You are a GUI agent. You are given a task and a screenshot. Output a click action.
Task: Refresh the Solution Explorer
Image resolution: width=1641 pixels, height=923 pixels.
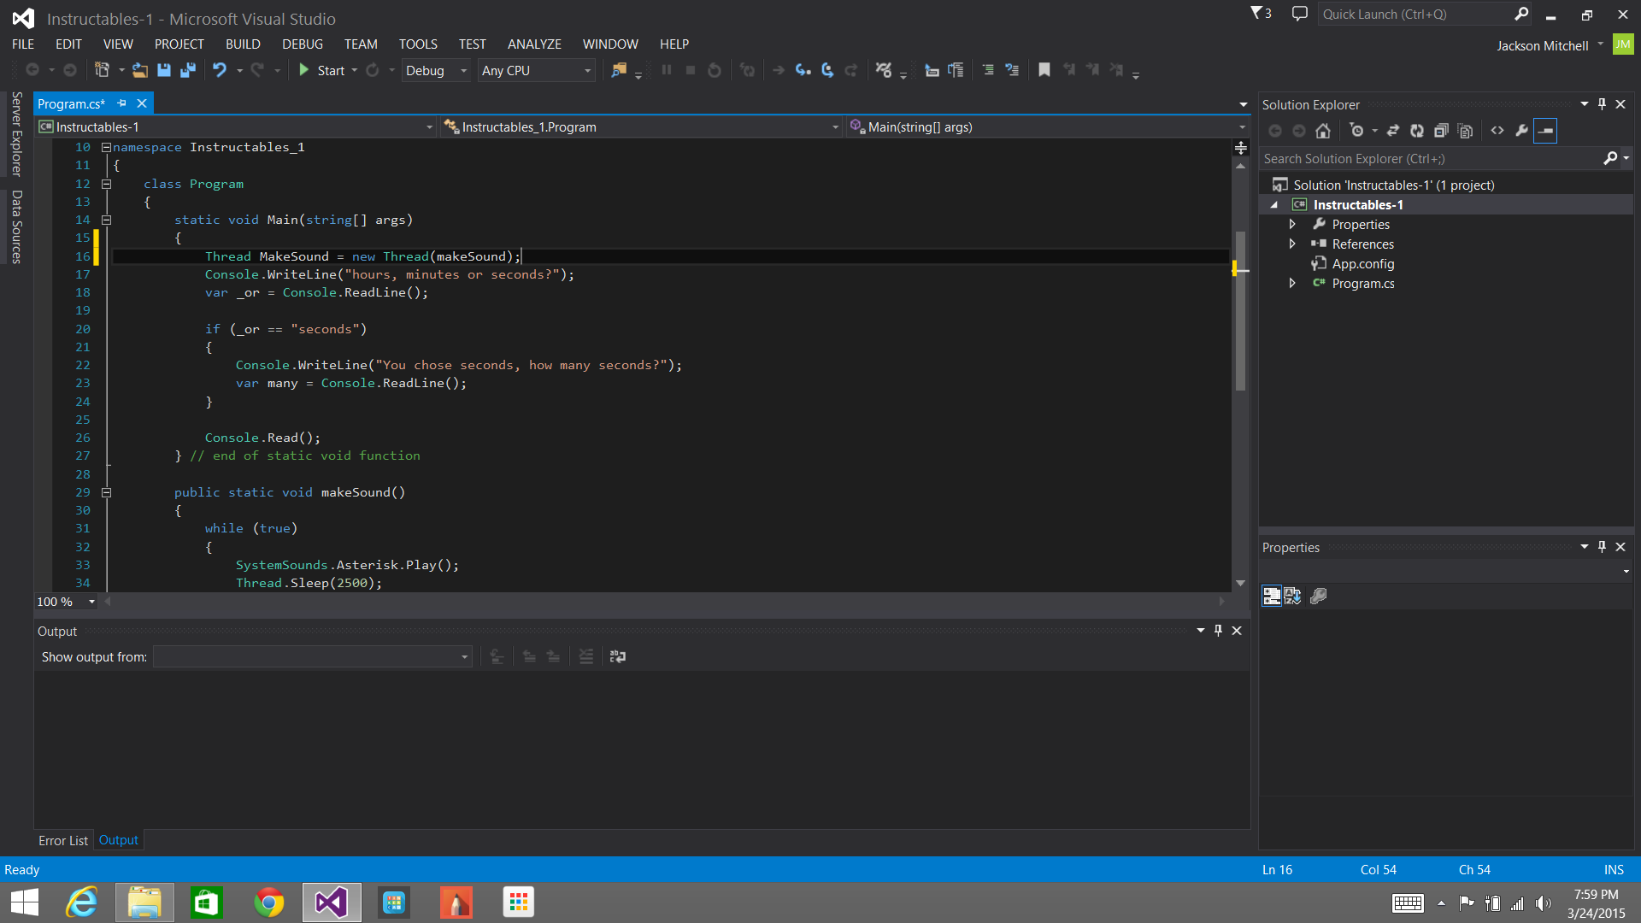coord(1417,131)
